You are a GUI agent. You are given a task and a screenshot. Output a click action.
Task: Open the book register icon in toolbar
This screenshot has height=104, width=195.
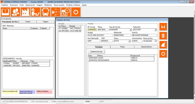(x=5, y=12)
